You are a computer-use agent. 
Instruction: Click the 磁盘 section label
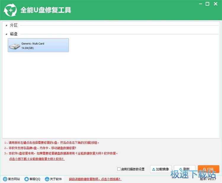pyautogui.click(x=14, y=34)
